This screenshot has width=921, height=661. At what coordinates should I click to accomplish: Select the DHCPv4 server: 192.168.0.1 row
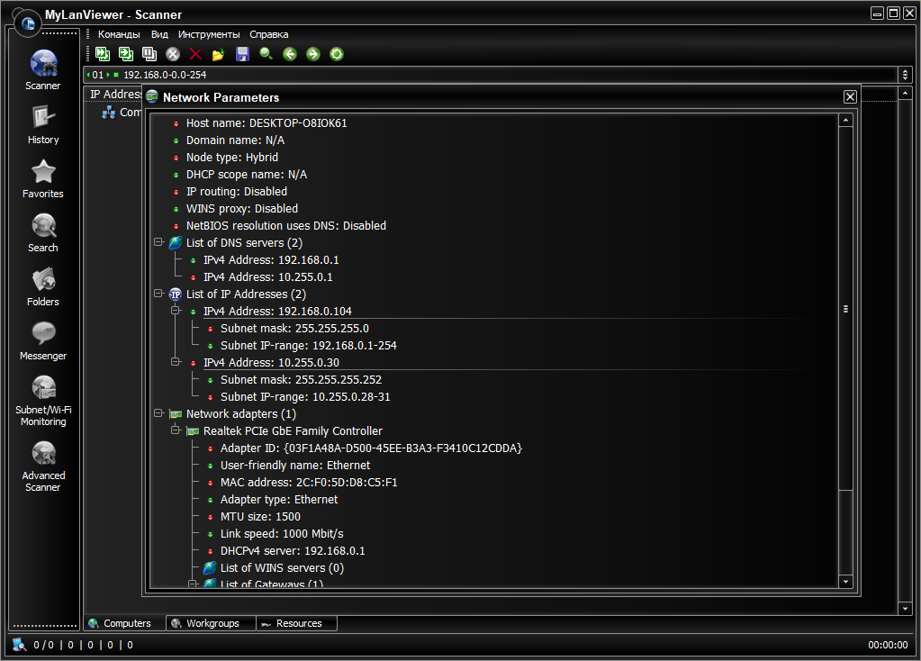coord(293,551)
